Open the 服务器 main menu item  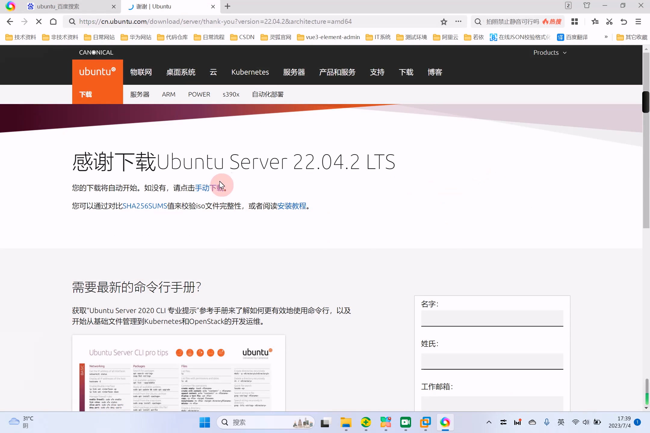tap(294, 72)
